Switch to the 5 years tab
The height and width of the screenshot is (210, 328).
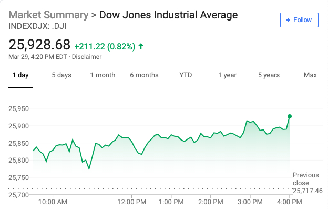[x=269, y=75]
